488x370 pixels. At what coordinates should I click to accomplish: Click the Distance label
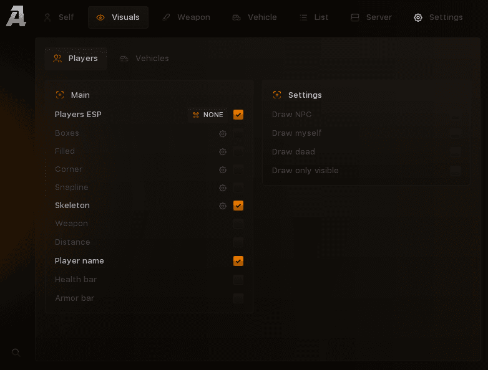(72, 242)
